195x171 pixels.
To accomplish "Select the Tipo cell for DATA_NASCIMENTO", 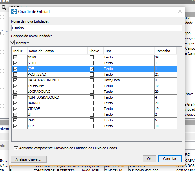I will (x=129, y=80).
